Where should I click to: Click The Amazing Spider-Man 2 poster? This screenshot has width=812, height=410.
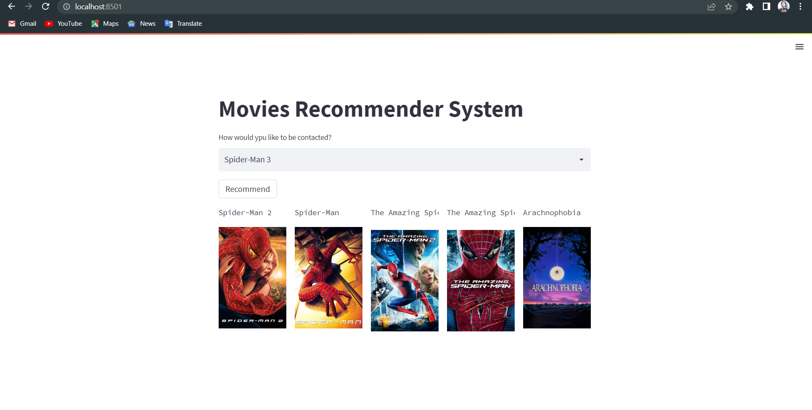tap(404, 281)
